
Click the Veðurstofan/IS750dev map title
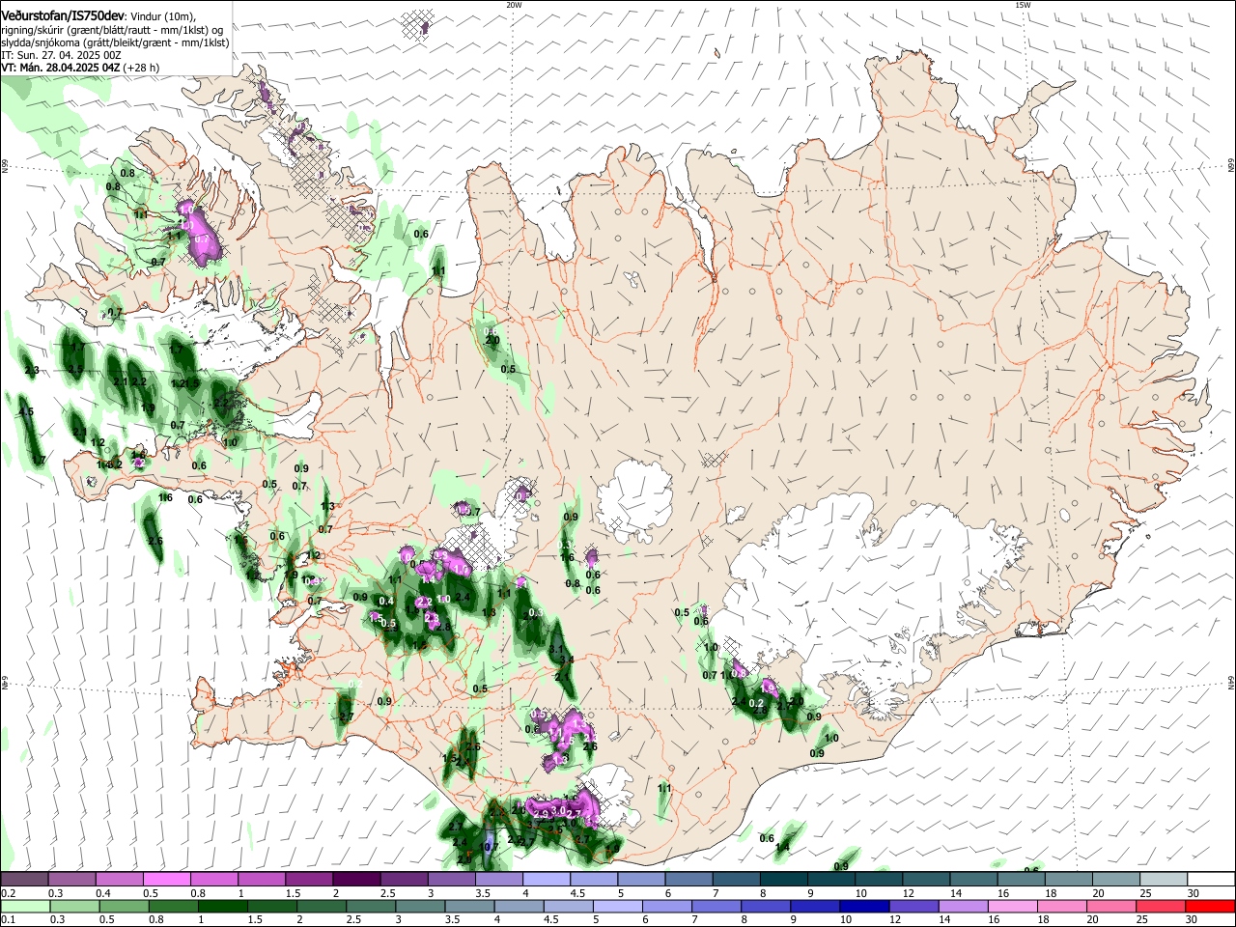tap(63, 15)
